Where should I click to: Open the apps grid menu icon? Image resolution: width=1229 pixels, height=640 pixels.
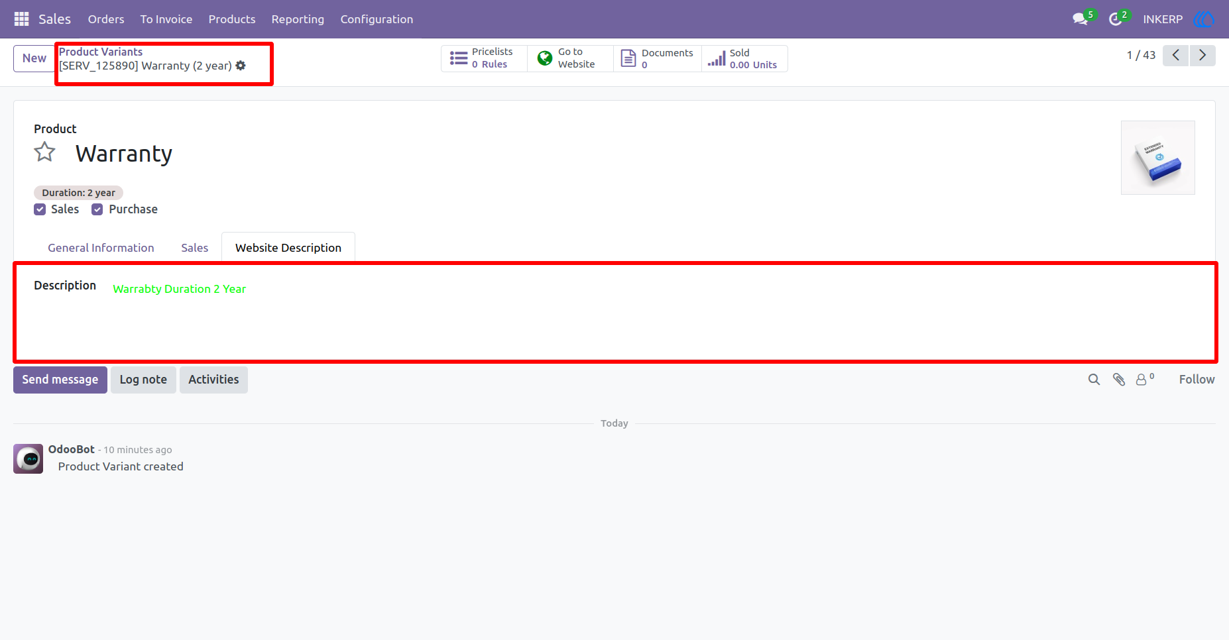[x=21, y=19]
